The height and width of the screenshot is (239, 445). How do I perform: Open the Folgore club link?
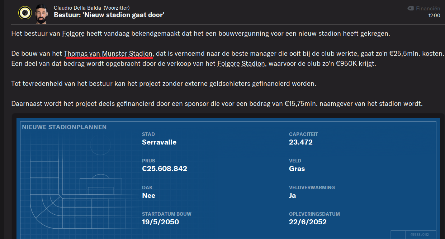pyautogui.click(x=73, y=34)
